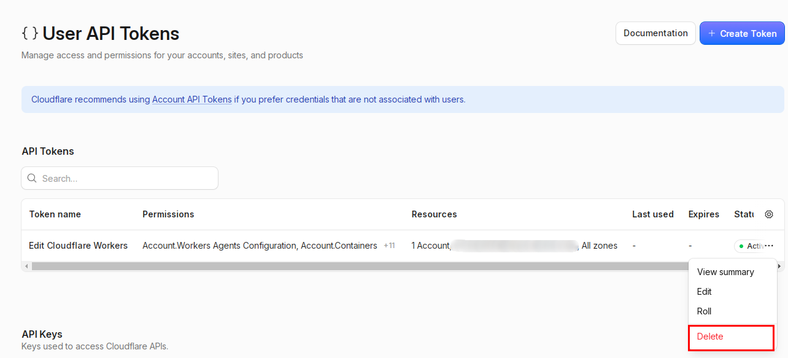Click the table's horizontal scrollbar thumb
Viewport: 788px width, 358px height.
point(360,267)
